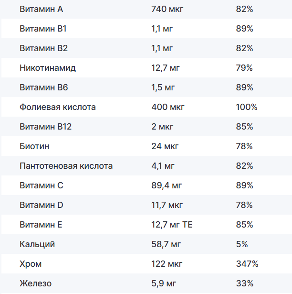Select the 12,7 мг ТЕ amount
The width and height of the screenshot is (292, 294).
pos(172,225)
